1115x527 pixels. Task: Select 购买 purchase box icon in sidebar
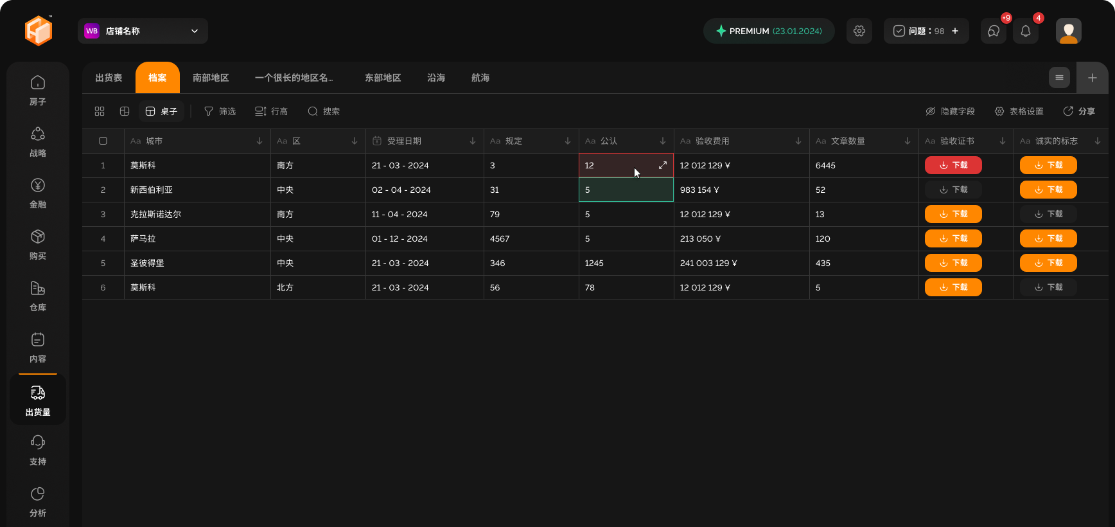point(38,244)
